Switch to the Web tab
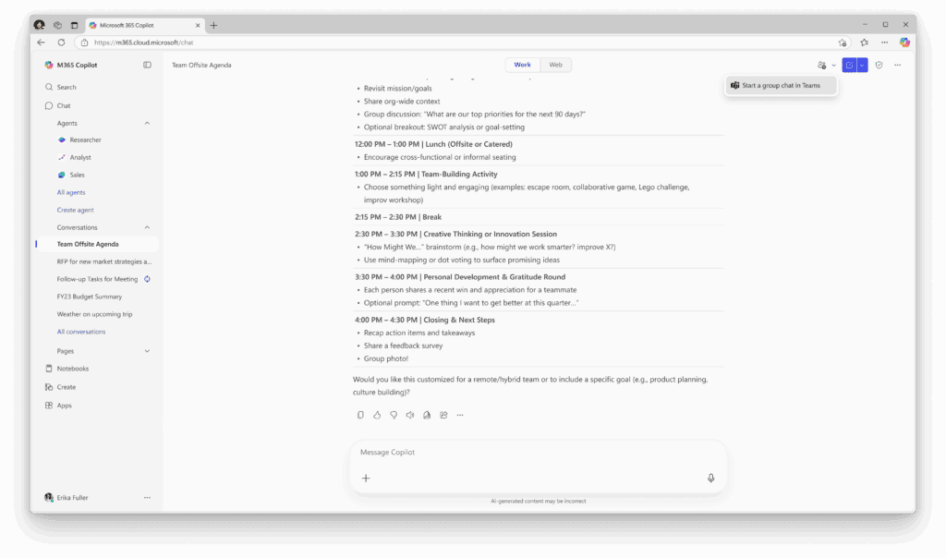The image size is (946, 558). [x=556, y=65]
